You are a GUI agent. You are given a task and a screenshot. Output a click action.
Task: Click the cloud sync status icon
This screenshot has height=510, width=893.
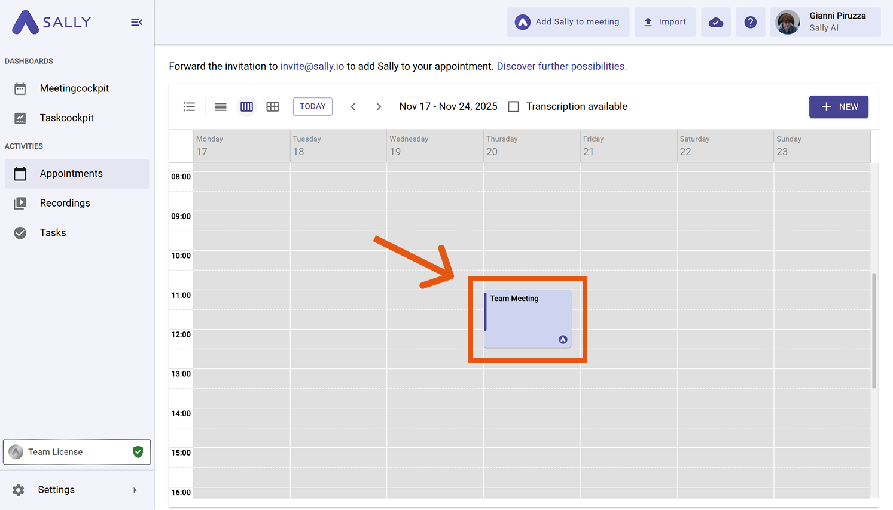715,22
